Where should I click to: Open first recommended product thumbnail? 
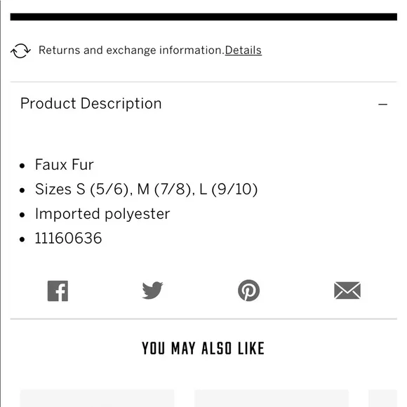[97, 398]
